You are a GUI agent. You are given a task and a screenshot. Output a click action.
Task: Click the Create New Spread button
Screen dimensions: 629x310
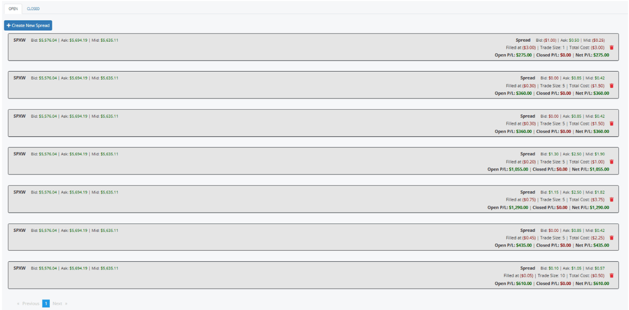pos(28,26)
